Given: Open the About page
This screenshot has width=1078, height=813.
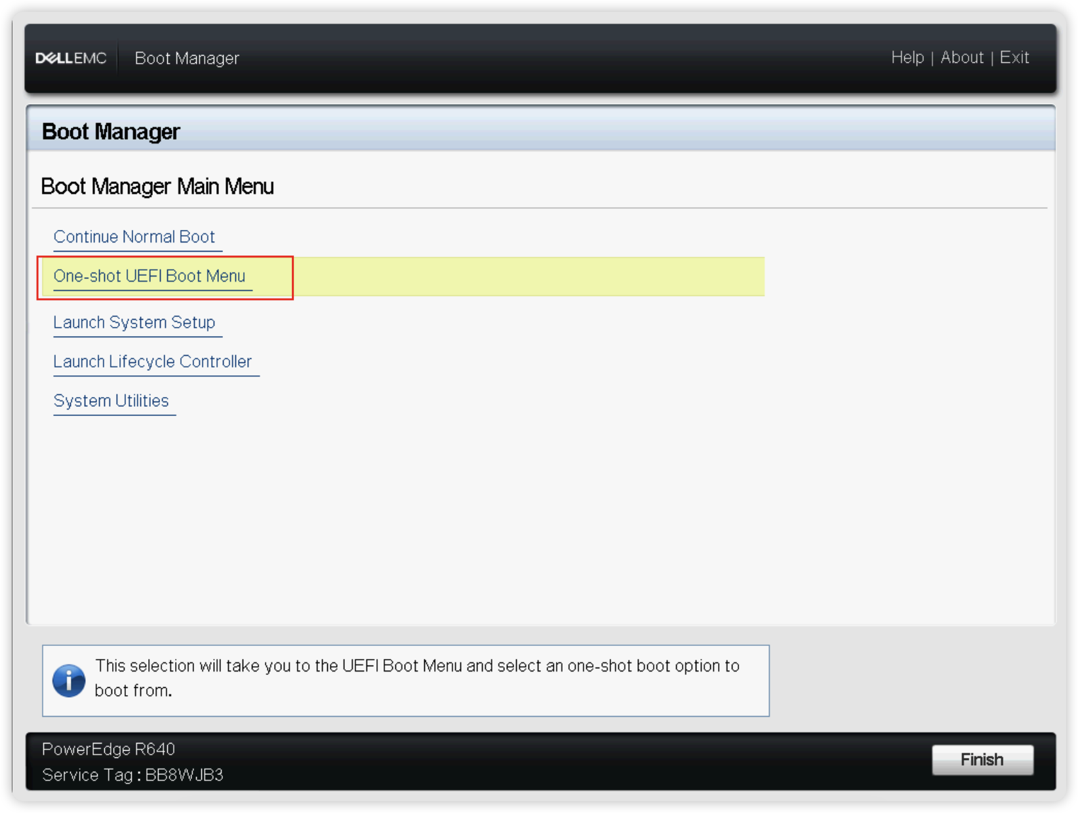Looking at the screenshot, I should (x=961, y=58).
